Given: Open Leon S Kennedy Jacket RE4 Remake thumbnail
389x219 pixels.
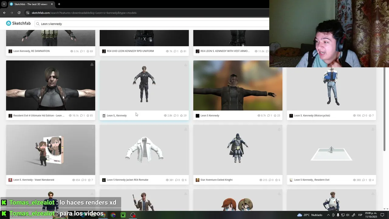Looking at the screenshot, I should [x=144, y=150].
